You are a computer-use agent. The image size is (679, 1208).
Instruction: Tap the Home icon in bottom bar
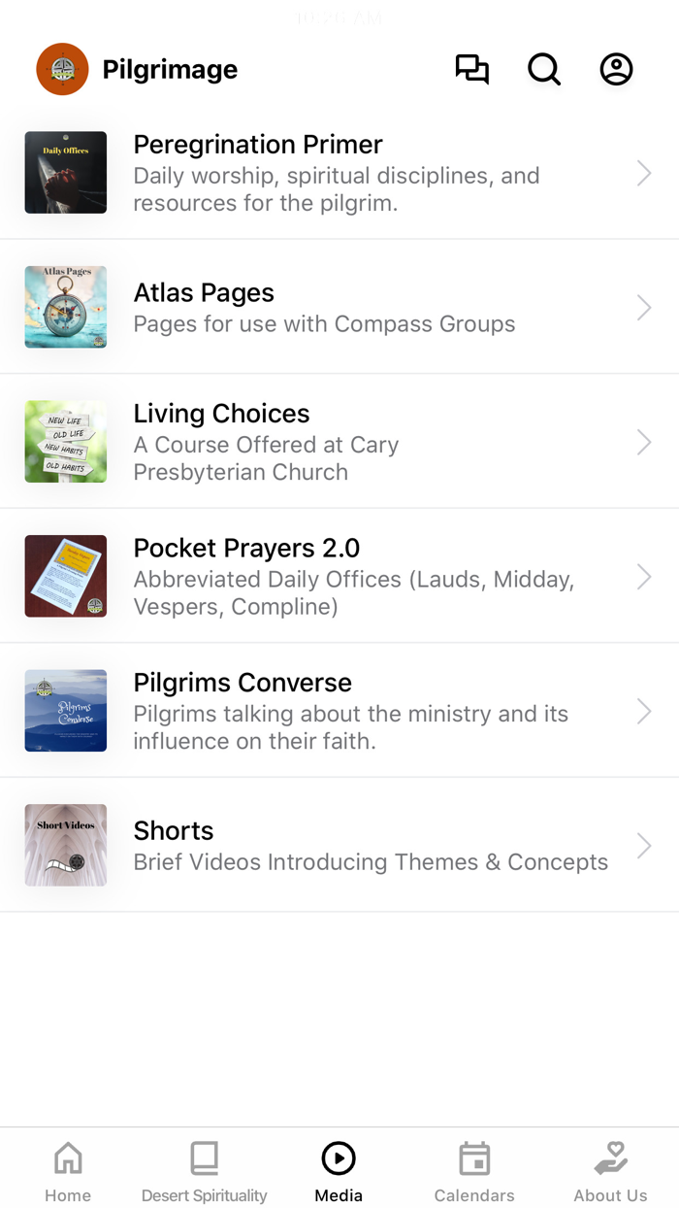67,1157
